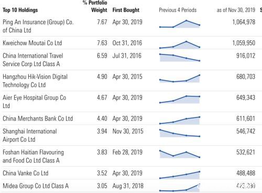262x193 pixels.
Task: Sort by First Bought column header
Action: tap(126, 10)
